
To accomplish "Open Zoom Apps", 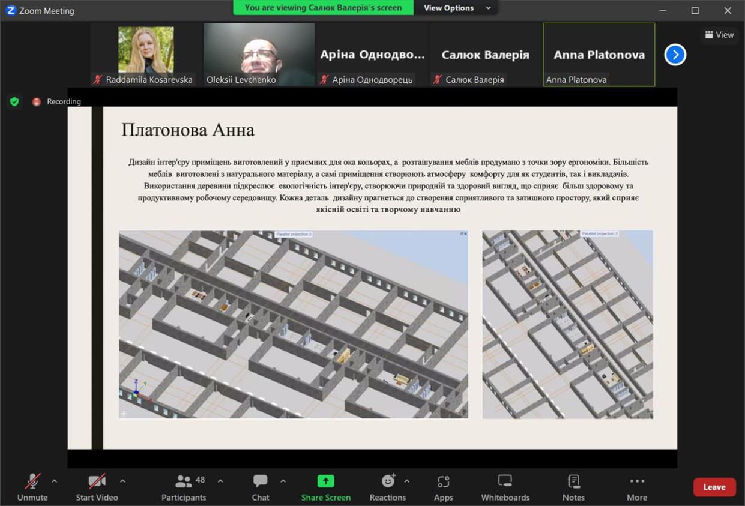I will pyautogui.click(x=444, y=487).
